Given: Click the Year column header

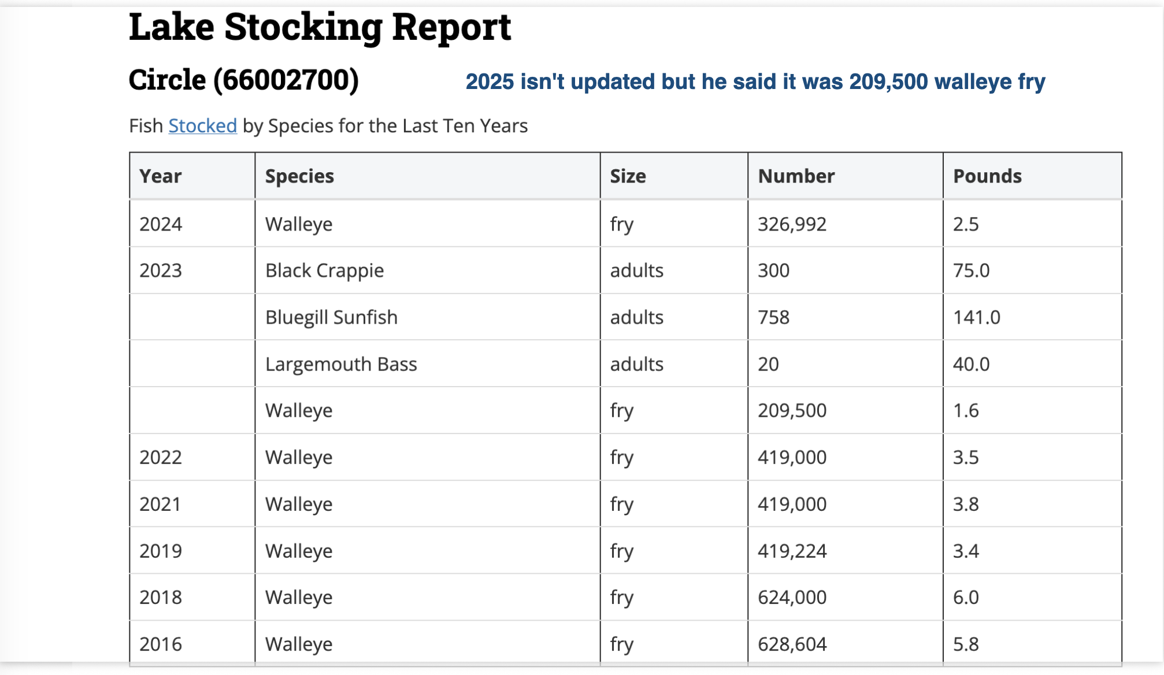Looking at the screenshot, I should [161, 176].
